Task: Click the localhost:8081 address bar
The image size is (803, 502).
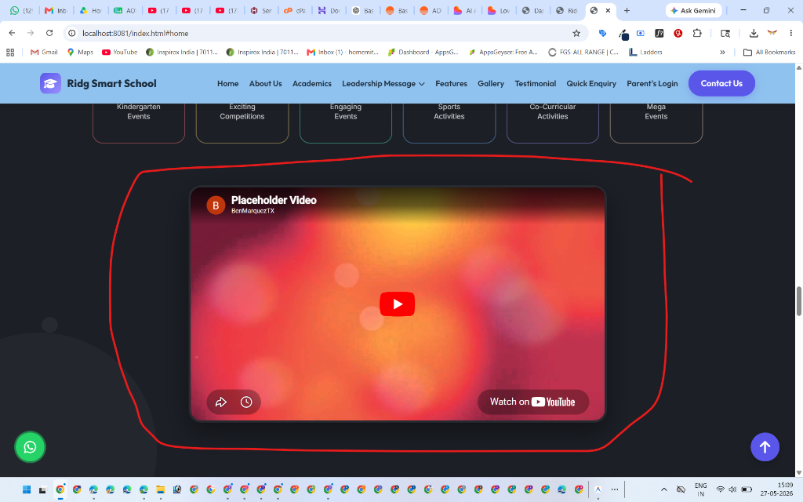Action: pos(322,33)
